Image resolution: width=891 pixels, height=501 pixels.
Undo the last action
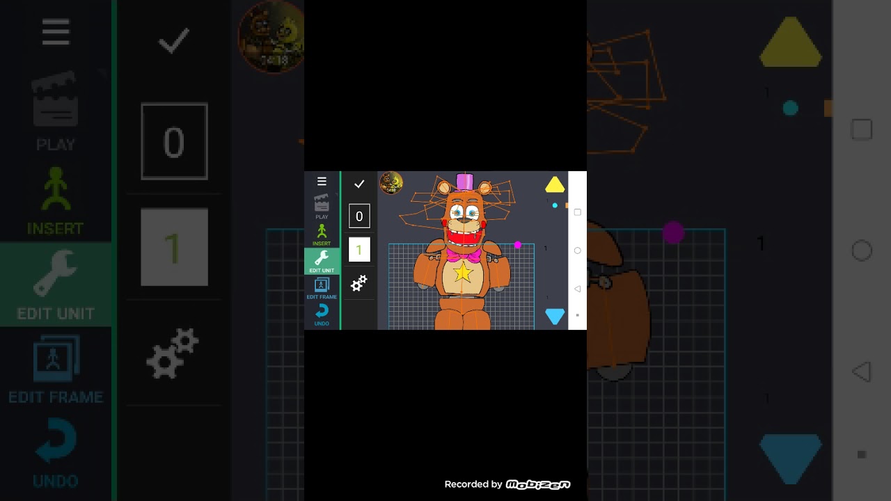(322, 315)
